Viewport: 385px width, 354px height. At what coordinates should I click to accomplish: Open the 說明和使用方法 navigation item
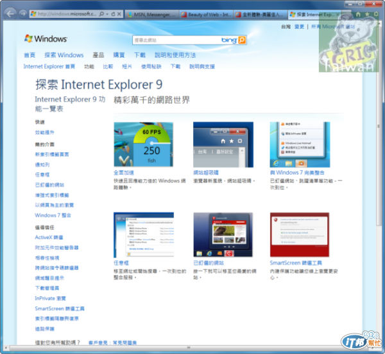pyautogui.click(x=175, y=55)
